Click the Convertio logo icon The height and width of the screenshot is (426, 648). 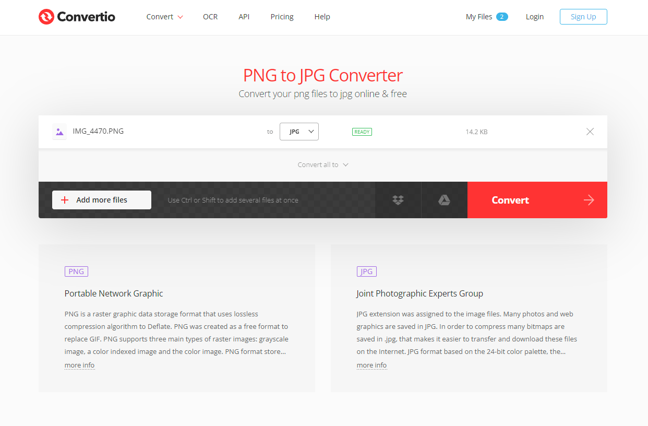tap(46, 17)
